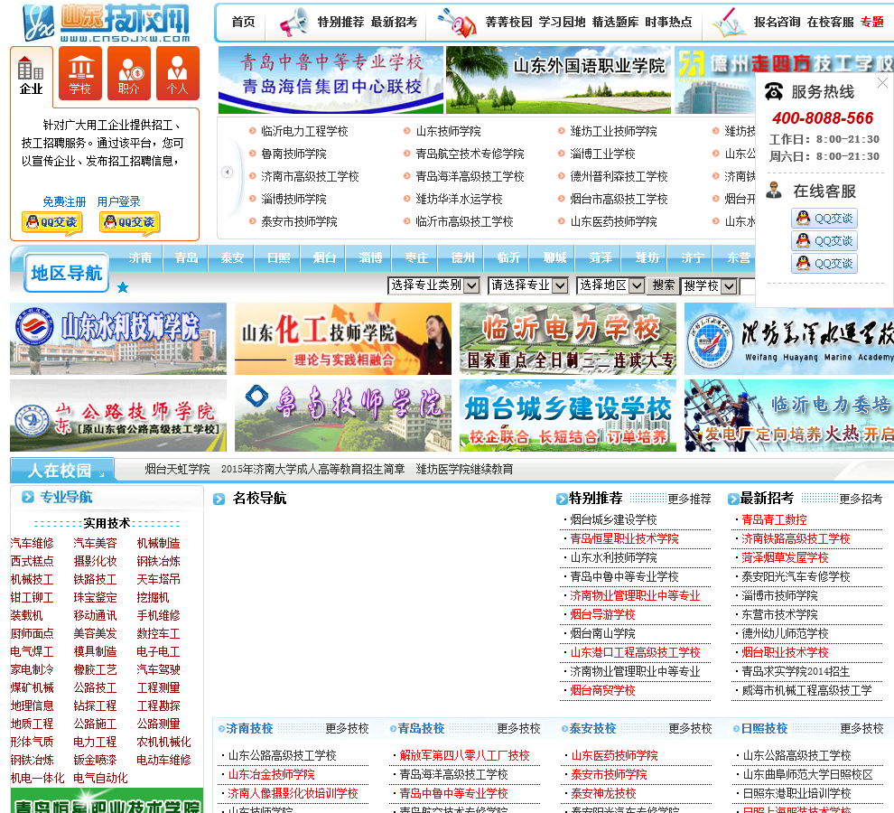Image resolution: width=894 pixels, height=813 pixels.
Task: Open 在校客服 in top navigation
Action: click(x=830, y=23)
